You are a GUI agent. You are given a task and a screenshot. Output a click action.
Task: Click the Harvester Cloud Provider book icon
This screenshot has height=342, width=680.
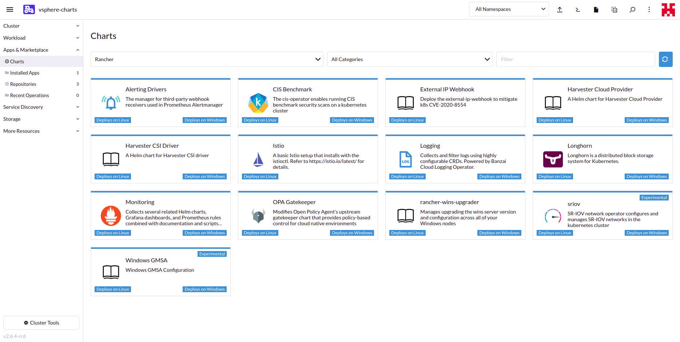(x=553, y=103)
